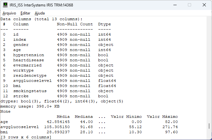Image resolution: width=212 pixels, height=140 pixels.
Task: Close the IRIS terminal window
Action: point(204,5)
